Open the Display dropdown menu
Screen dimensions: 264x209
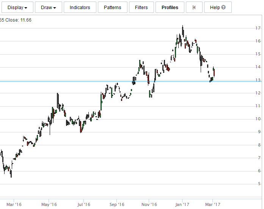[x=17, y=8]
